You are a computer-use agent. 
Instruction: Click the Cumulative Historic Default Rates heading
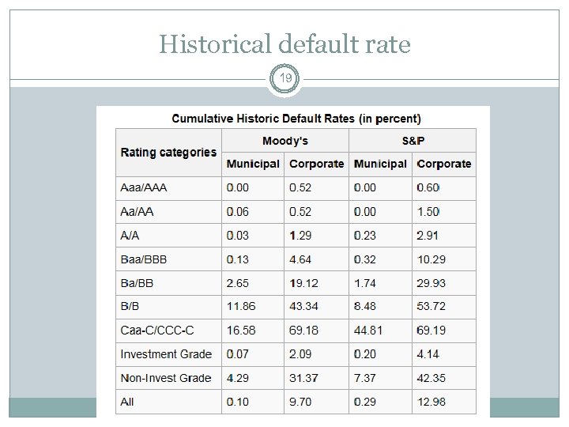296,119
